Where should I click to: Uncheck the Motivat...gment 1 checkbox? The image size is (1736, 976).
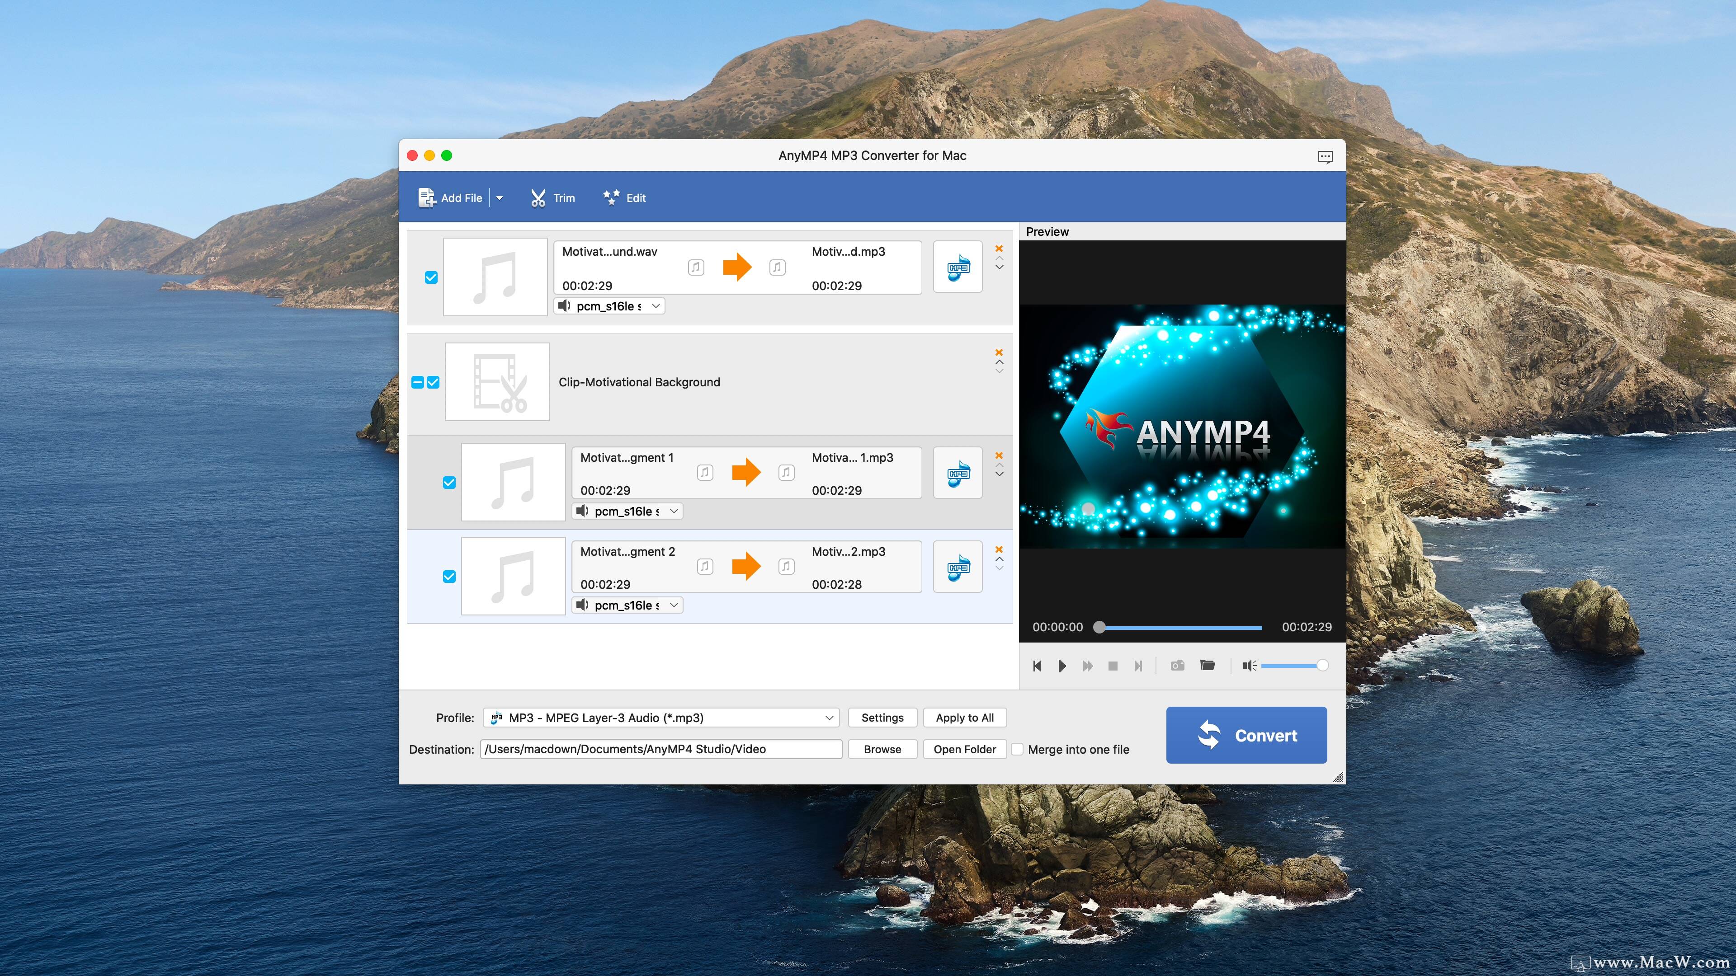pyautogui.click(x=449, y=482)
